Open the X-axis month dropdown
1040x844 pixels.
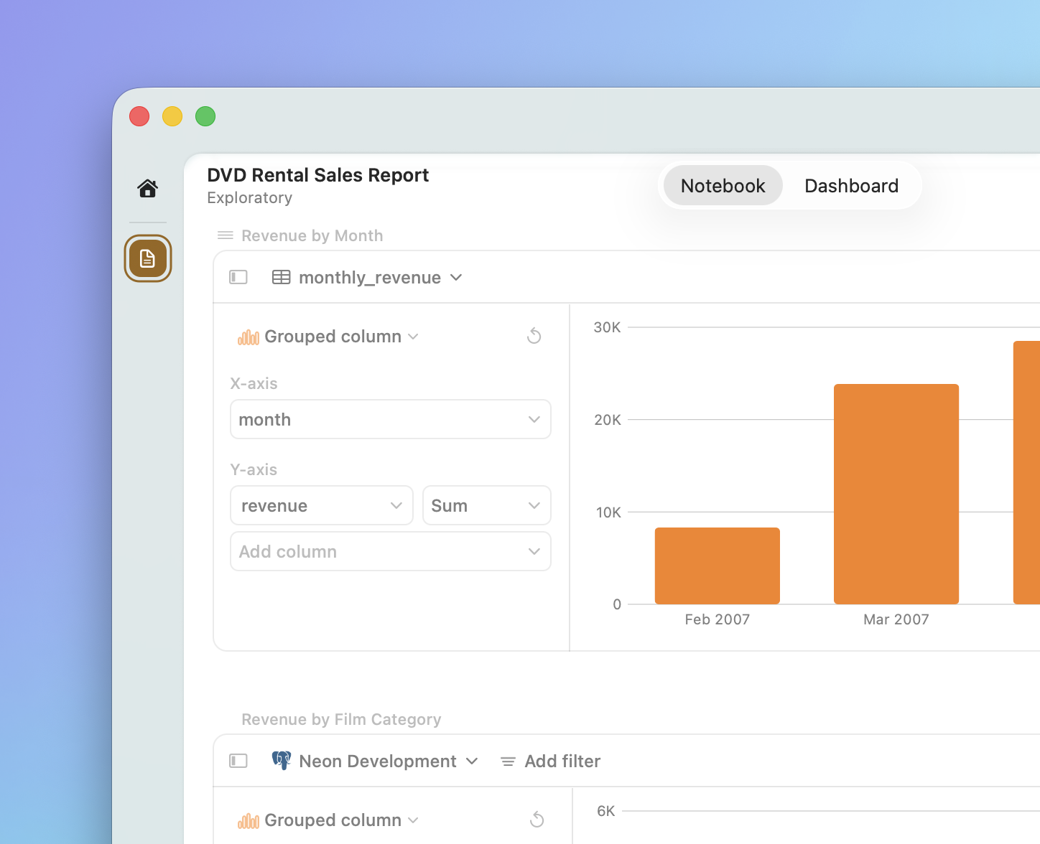tap(390, 419)
